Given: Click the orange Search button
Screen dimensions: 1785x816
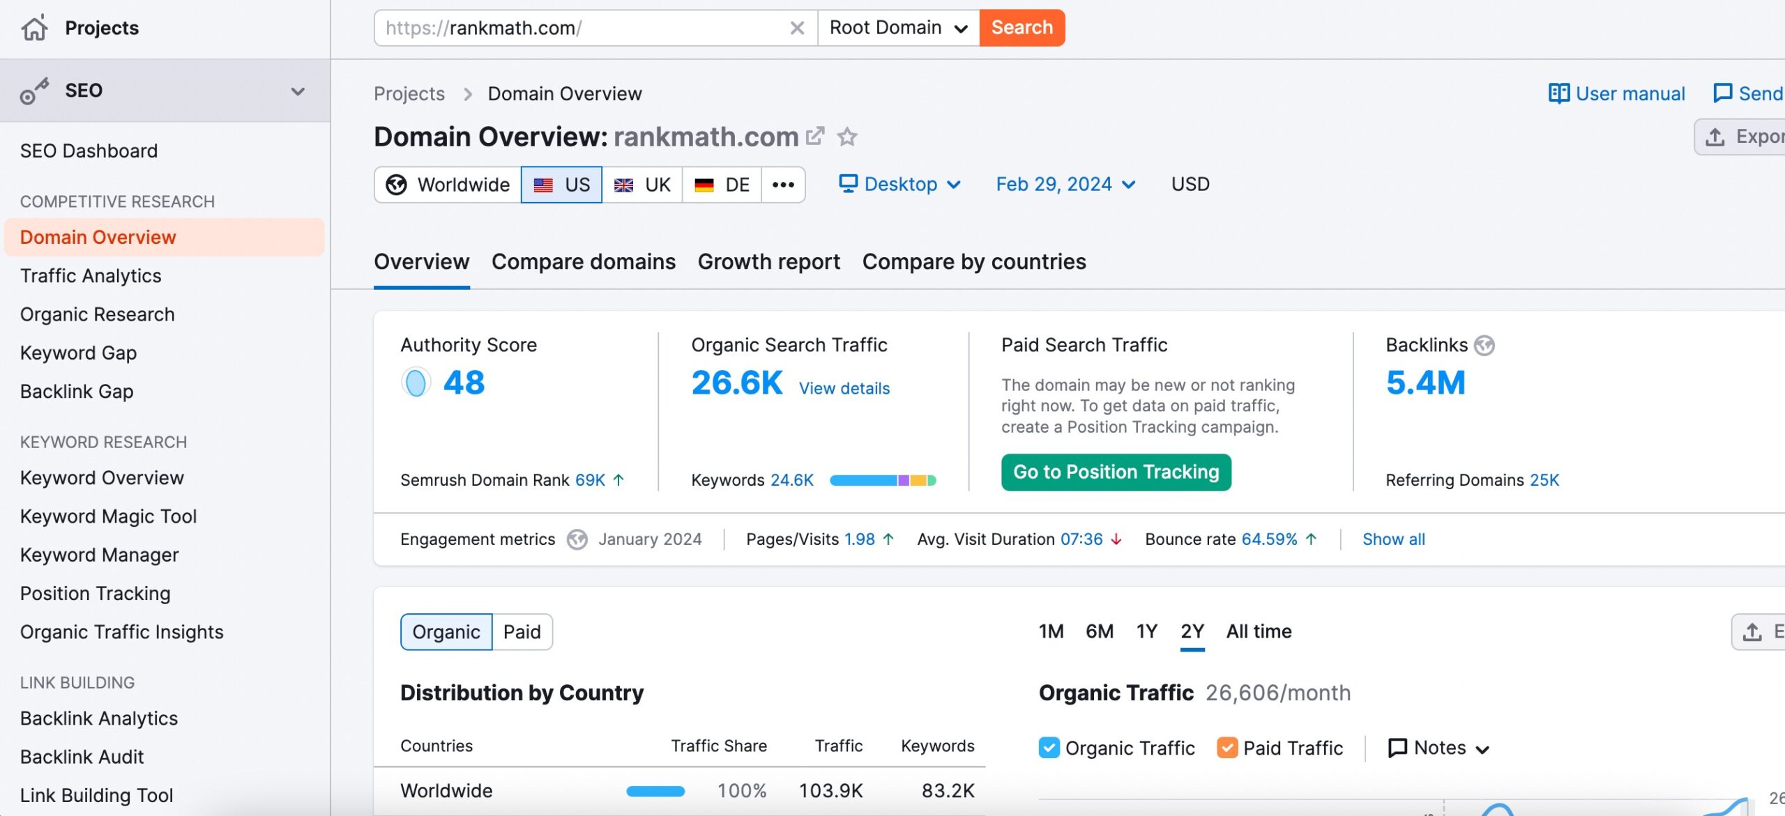Looking at the screenshot, I should pos(1022,28).
